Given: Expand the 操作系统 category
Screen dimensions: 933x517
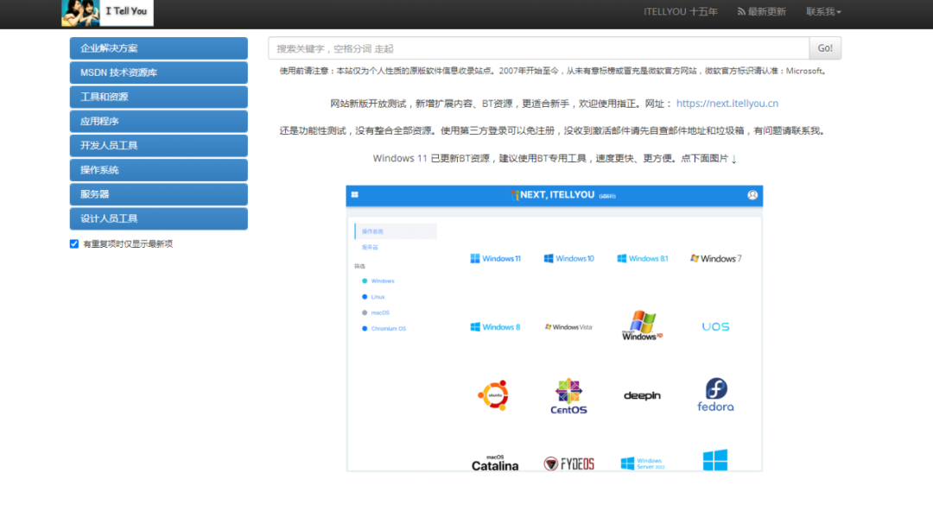Looking at the screenshot, I should (158, 170).
